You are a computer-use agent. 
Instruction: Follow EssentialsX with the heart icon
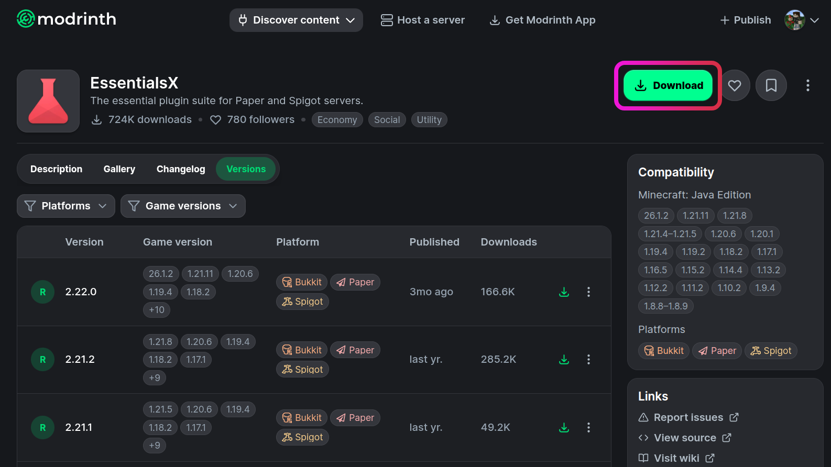735,85
